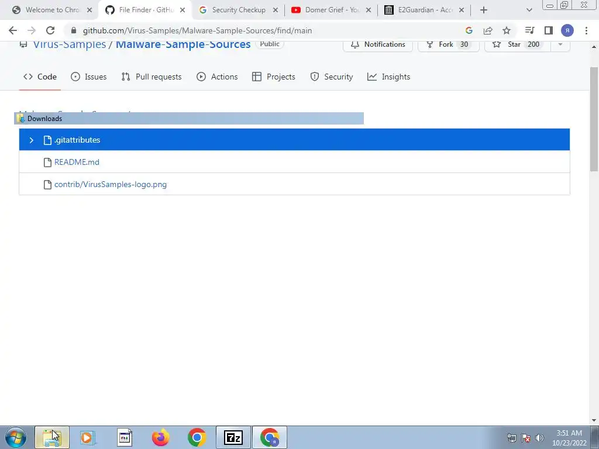This screenshot has width=599, height=449.
Task: Click the Downloads tooltip label
Action: [x=44, y=118]
